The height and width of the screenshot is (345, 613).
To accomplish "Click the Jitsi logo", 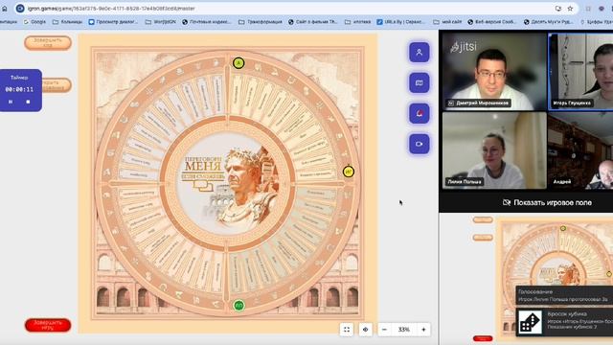I will (464, 47).
